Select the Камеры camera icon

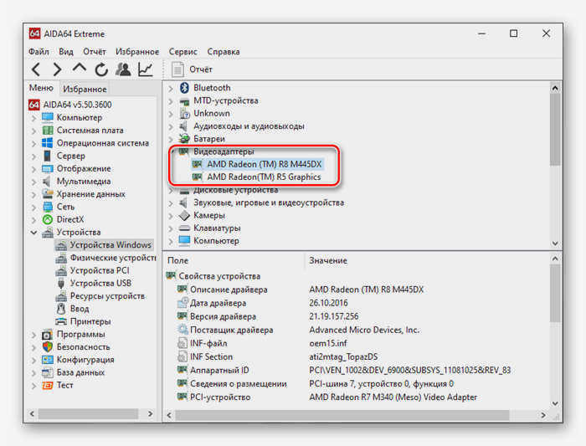pos(184,215)
